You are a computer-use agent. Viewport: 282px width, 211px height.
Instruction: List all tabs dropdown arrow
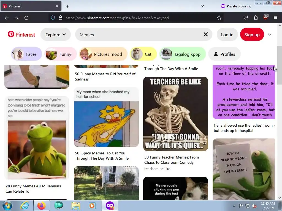(202, 6)
